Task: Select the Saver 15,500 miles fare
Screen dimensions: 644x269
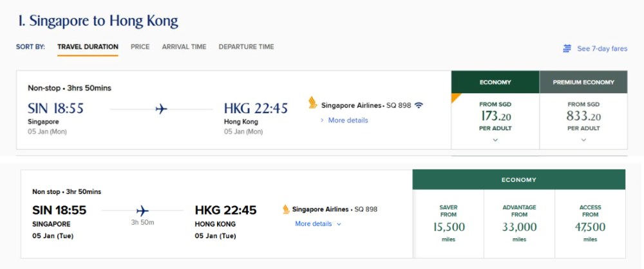Action: click(x=448, y=223)
